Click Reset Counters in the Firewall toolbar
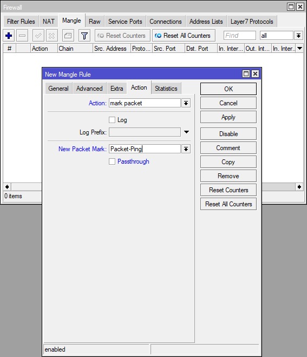The height and width of the screenshot is (357, 307). [x=122, y=36]
